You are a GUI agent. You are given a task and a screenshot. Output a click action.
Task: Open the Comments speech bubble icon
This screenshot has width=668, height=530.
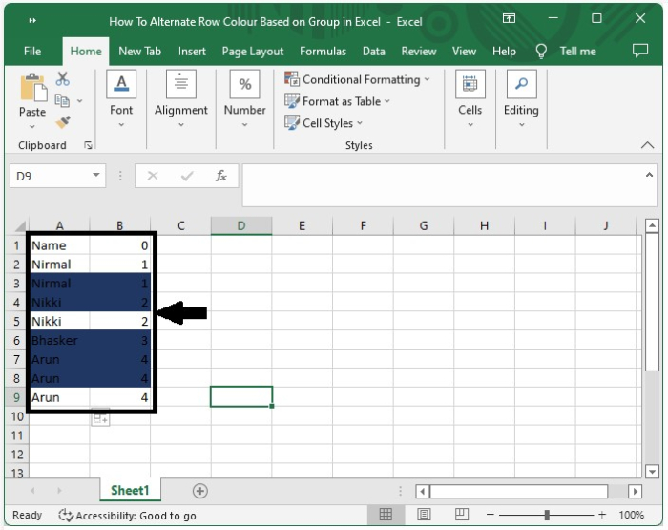[x=640, y=51]
